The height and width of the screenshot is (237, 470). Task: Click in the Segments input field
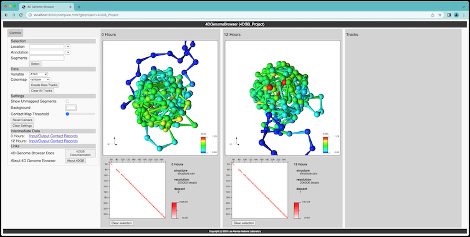47,58
